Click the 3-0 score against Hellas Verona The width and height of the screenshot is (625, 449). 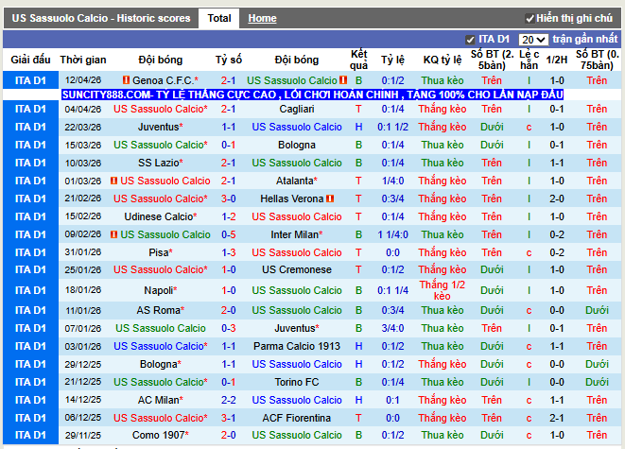coord(228,199)
